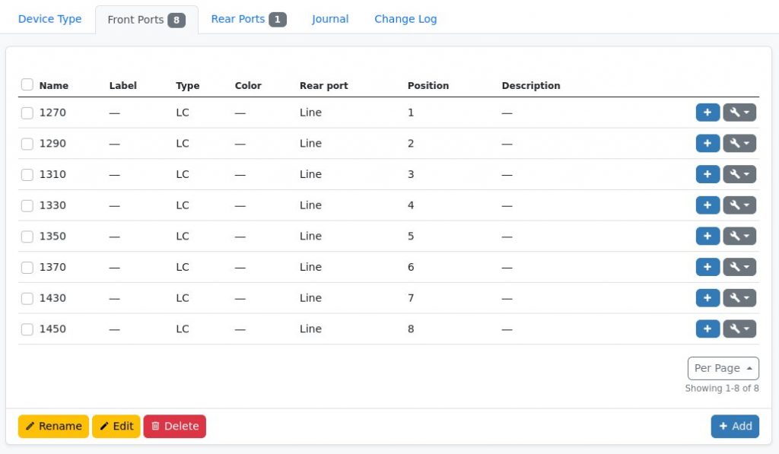The height and width of the screenshot is (454, 779).
Task: Switch to the Device Type tab
Action: pos(49,18)
